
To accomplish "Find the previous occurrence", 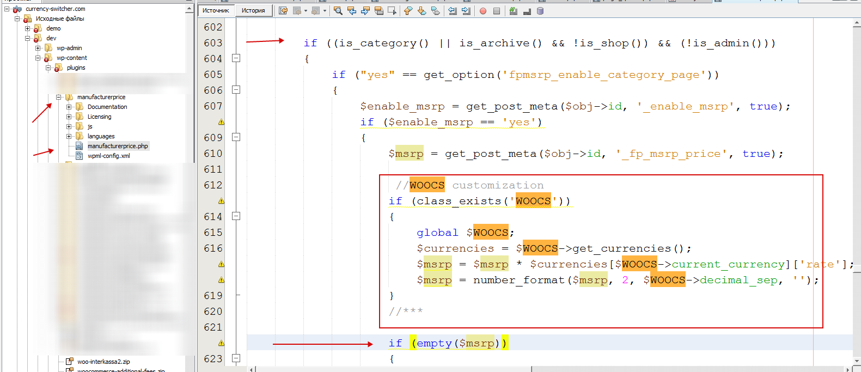I will [x=352, y=11].
